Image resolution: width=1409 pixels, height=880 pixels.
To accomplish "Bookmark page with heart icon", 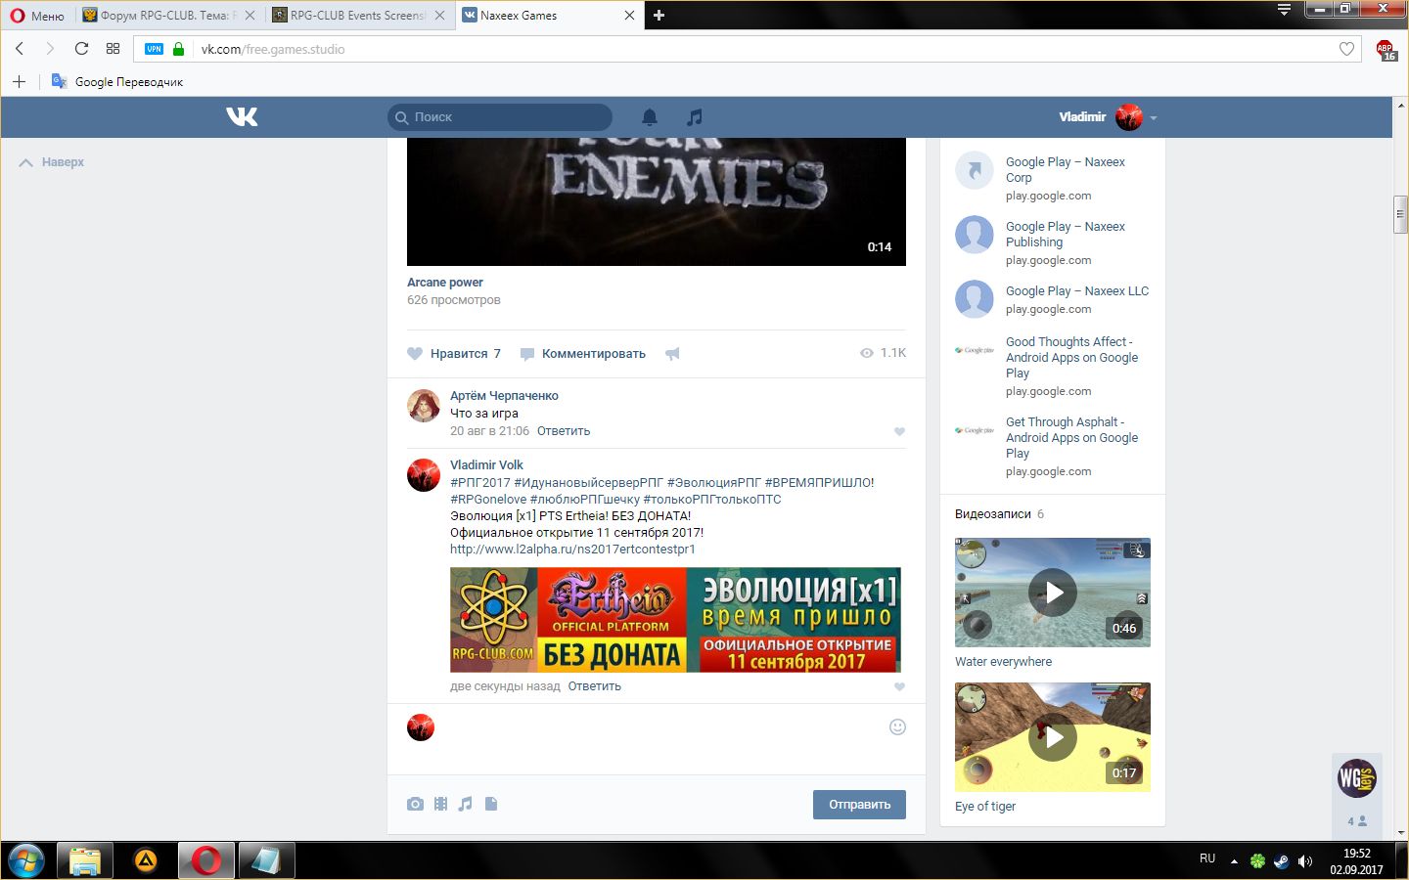I will click(1346, 49).
